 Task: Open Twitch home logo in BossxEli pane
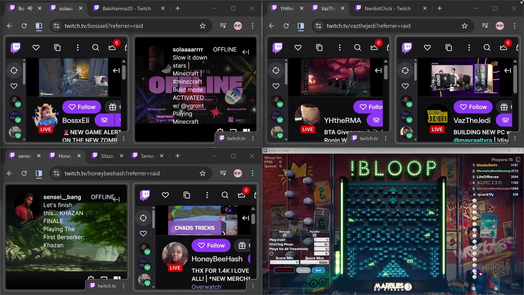point(16,48)
